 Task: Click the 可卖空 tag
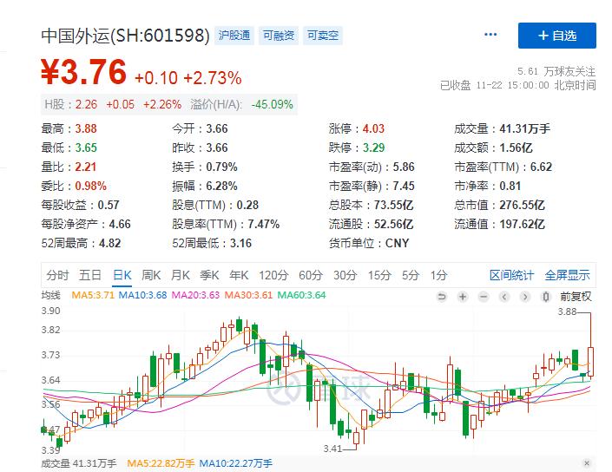[x=323, y=36]
